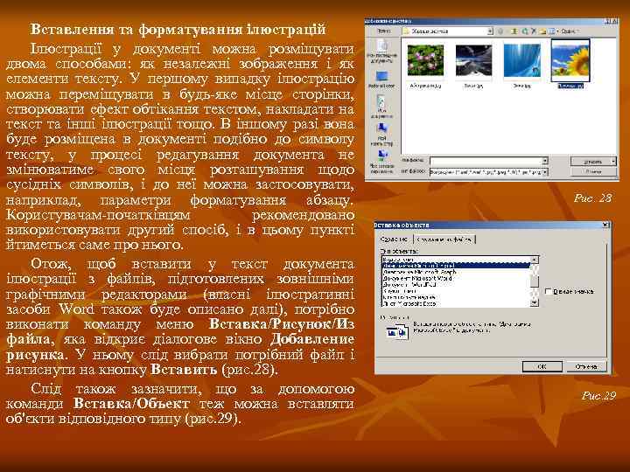Select Документ WordPad in object type list
This screenshot has height=472, width=630.
tap(456, 284)
